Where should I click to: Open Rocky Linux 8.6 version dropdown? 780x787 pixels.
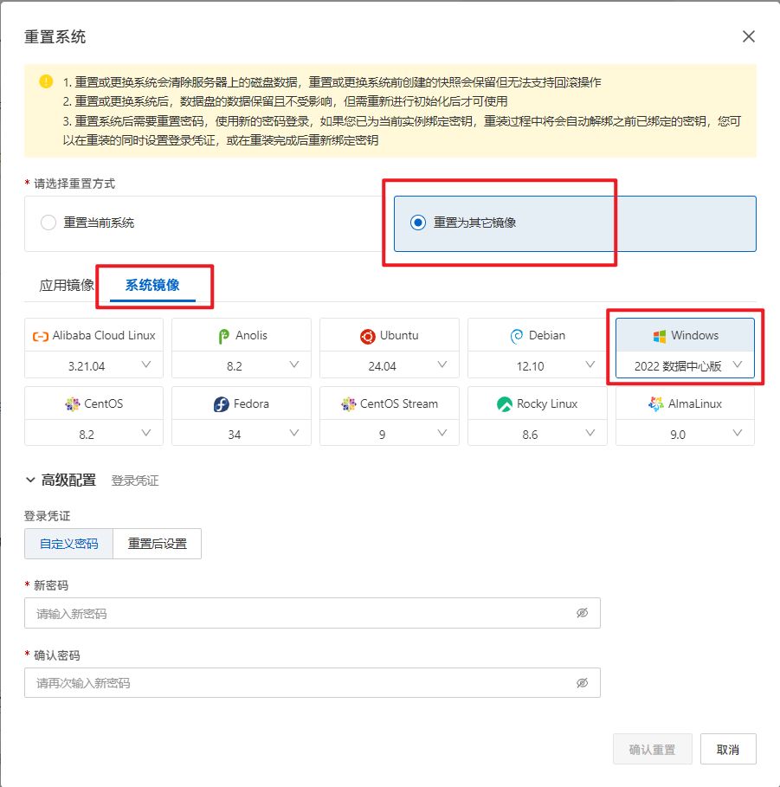point(538,433)
